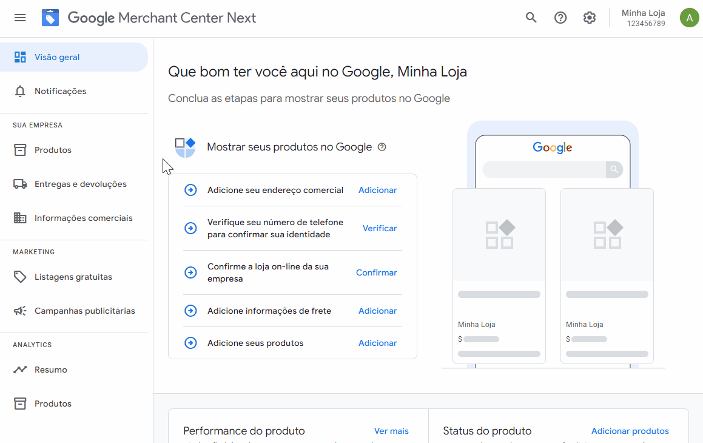This screenshot has width=703, height=443.
Task: Go to Entregas e devoluções
Action: [80, 184]
